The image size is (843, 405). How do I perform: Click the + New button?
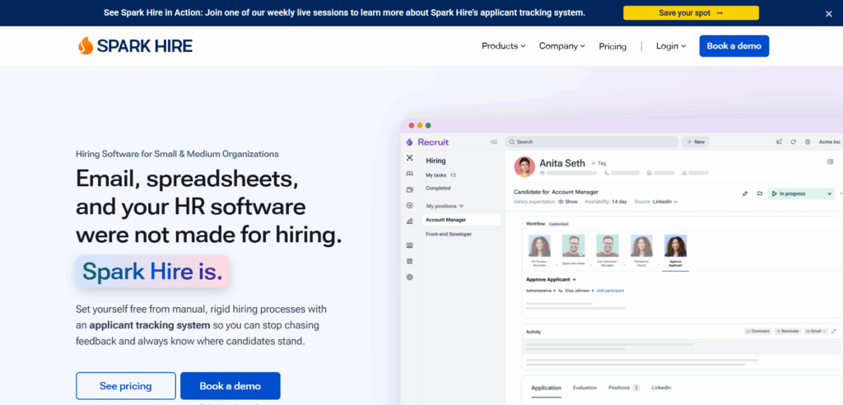[x=696, y=142]
